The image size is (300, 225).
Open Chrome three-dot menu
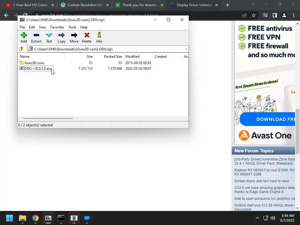click(x=294, y=15)
